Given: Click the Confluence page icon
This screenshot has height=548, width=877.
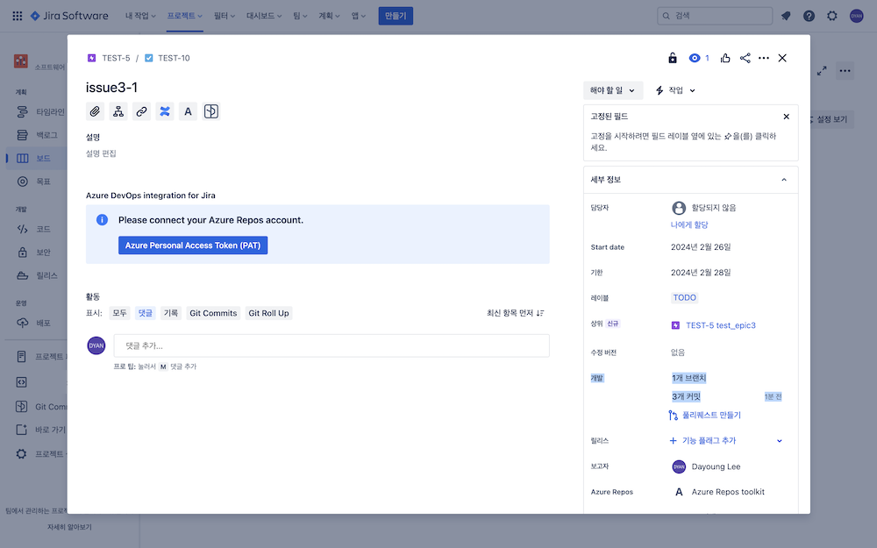Looking at the screenshot, I should [165, 111].
